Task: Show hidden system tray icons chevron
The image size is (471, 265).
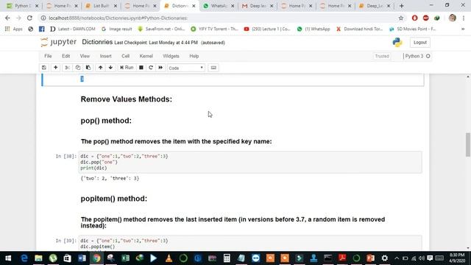Action: point(397,258)
